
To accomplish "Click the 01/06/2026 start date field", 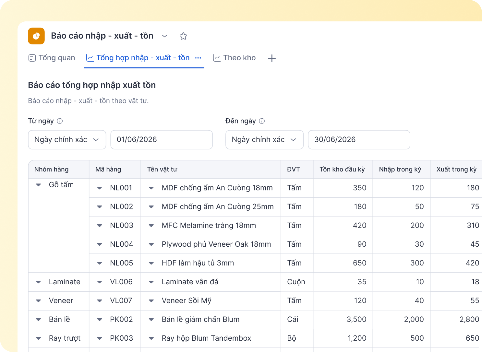I will coord(162,140).
